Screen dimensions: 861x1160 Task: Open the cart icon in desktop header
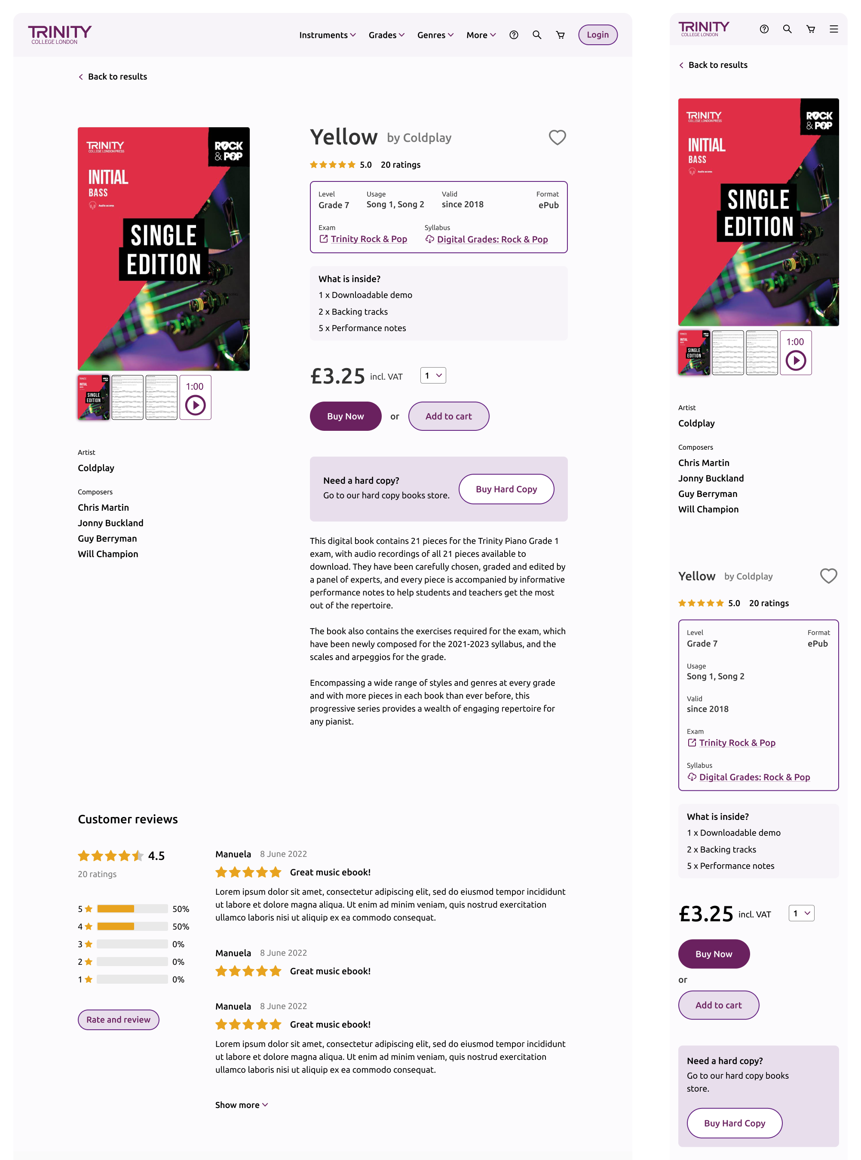[x=560, y=35]
